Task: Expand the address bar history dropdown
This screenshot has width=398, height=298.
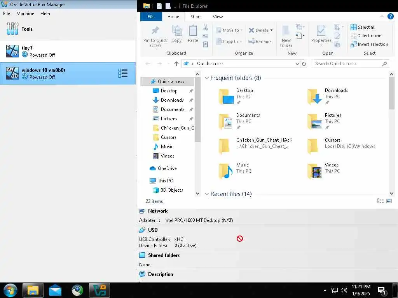Action: click(297, 64)
